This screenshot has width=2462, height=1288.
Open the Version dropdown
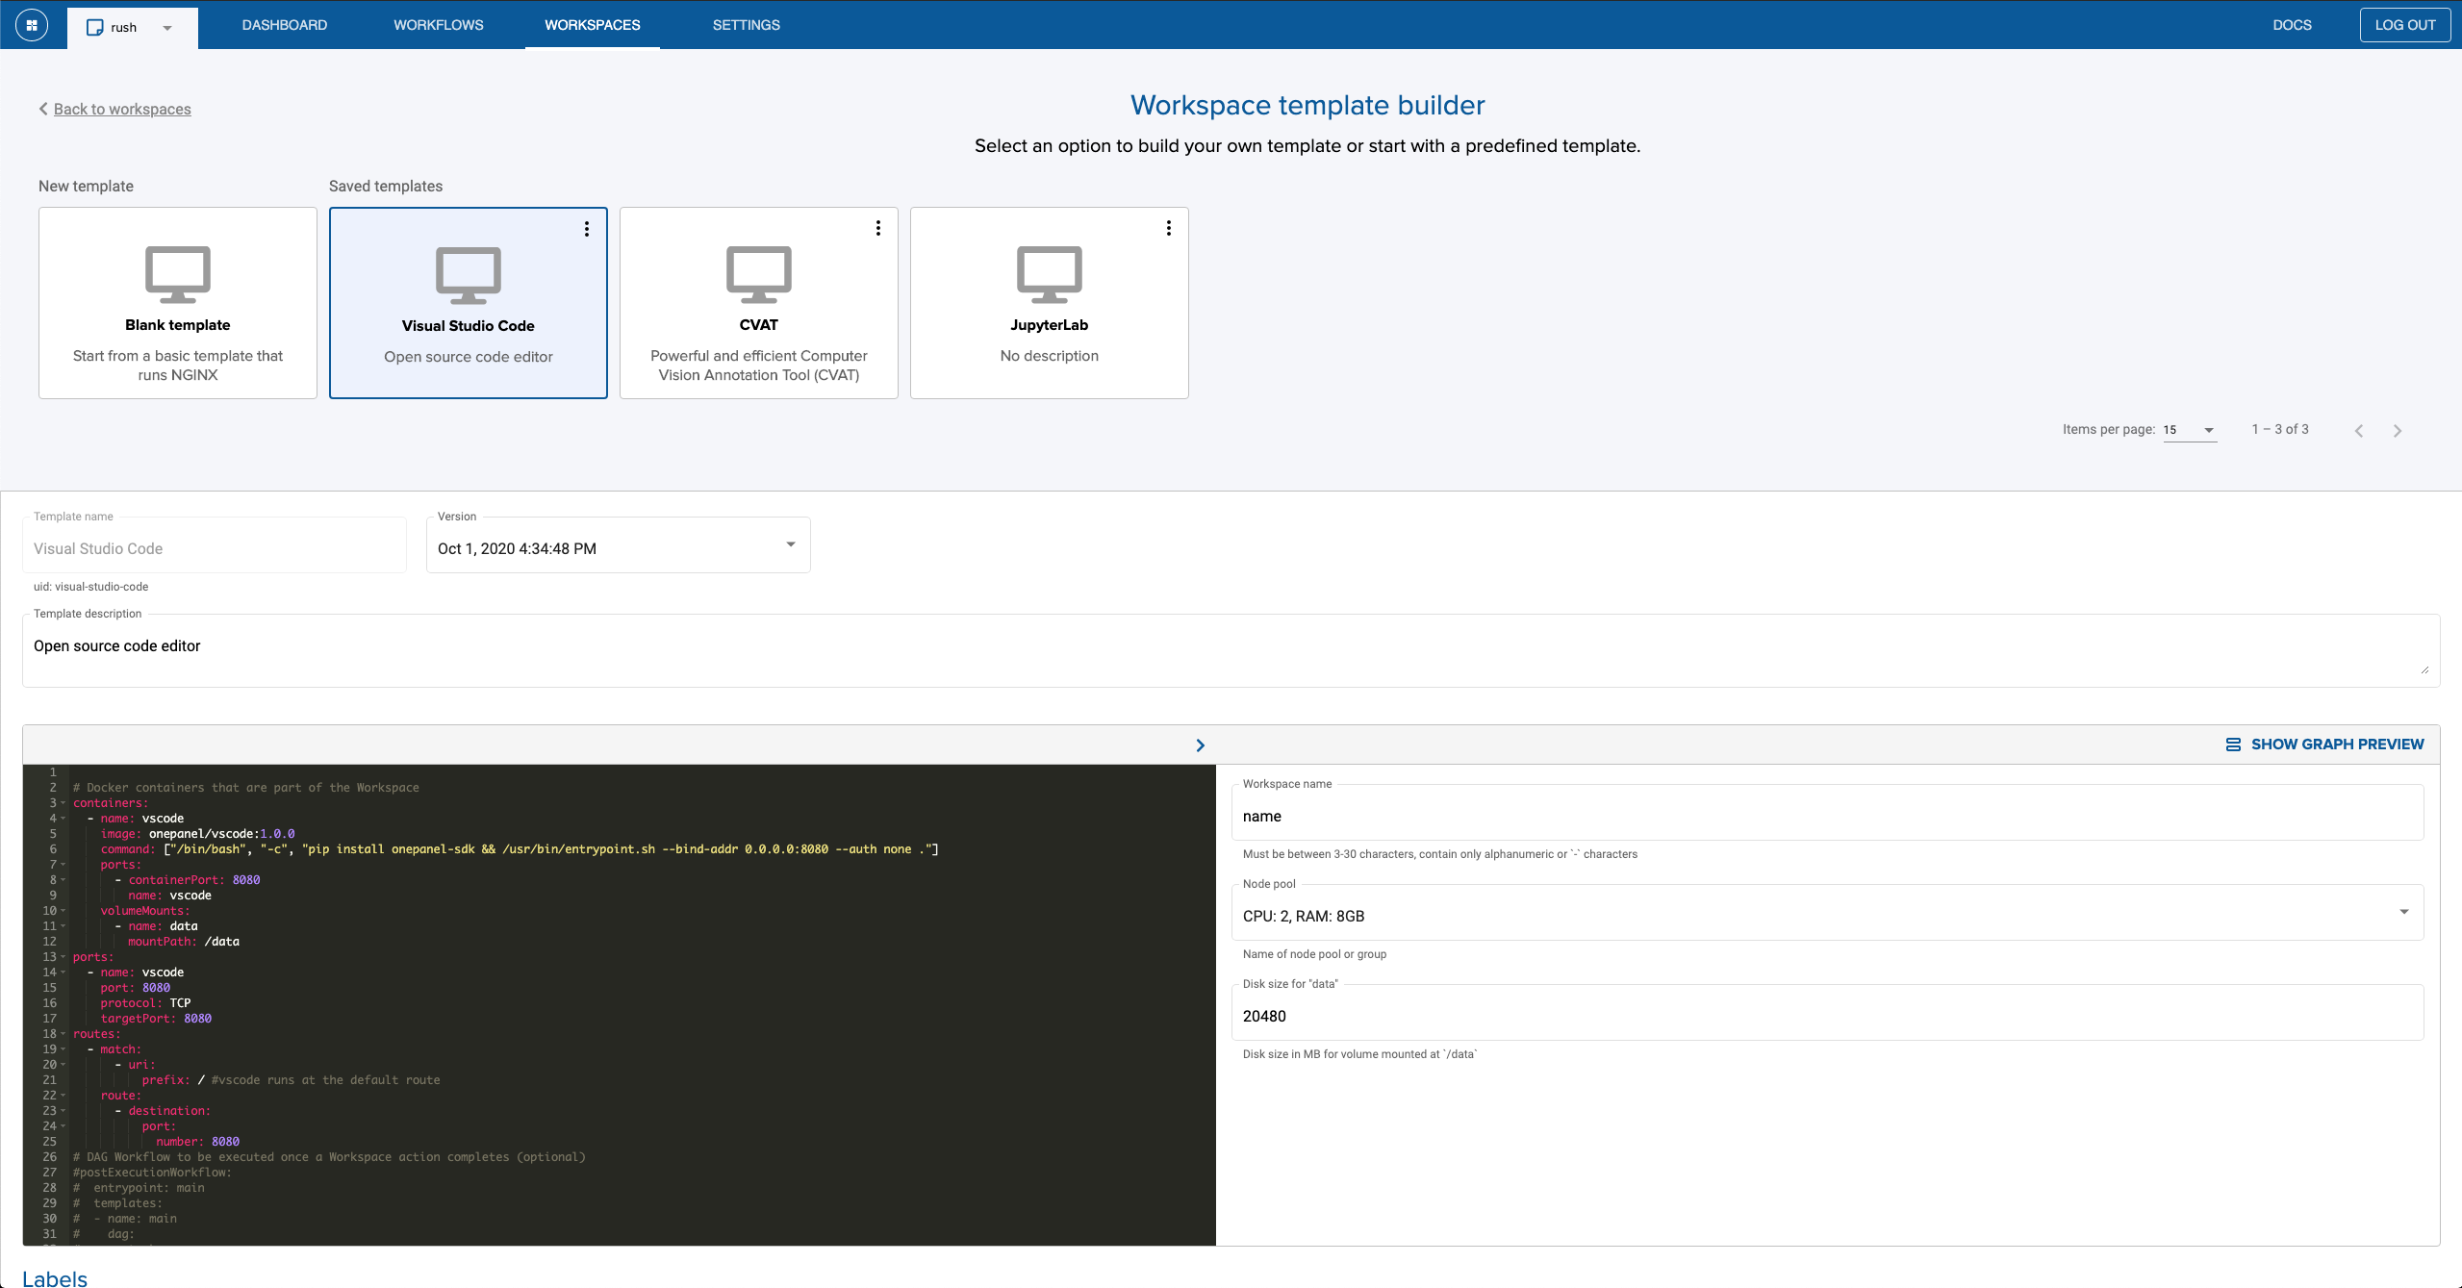(618, 547)
